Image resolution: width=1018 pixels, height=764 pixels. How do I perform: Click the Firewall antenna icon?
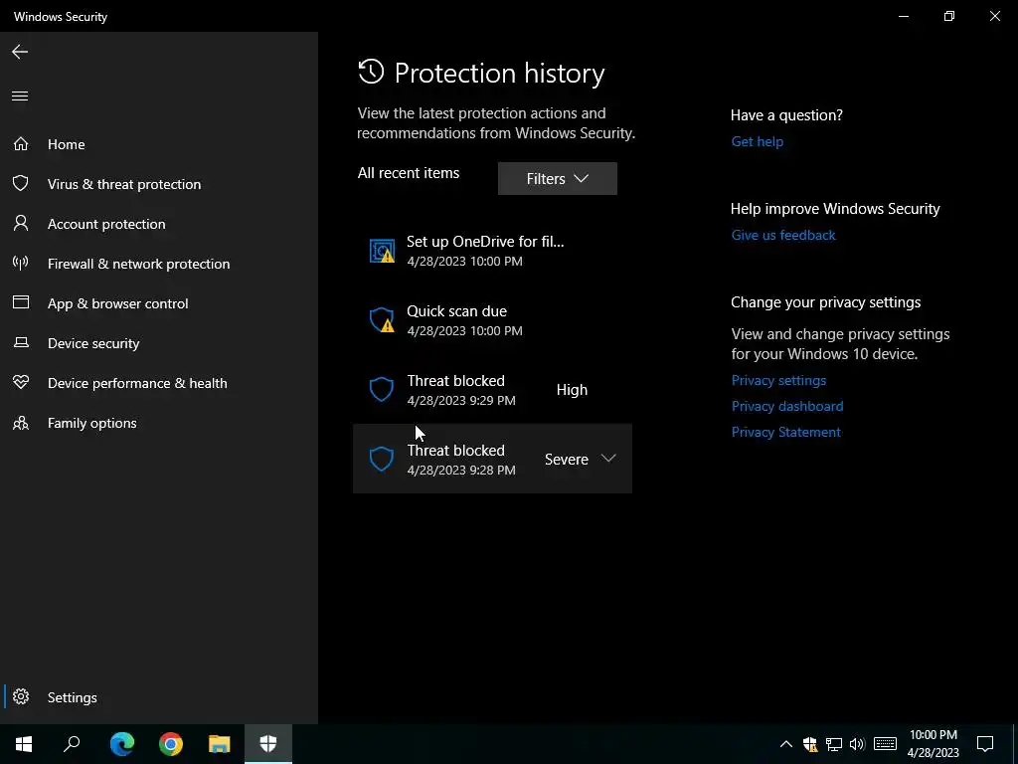(21, 263)
